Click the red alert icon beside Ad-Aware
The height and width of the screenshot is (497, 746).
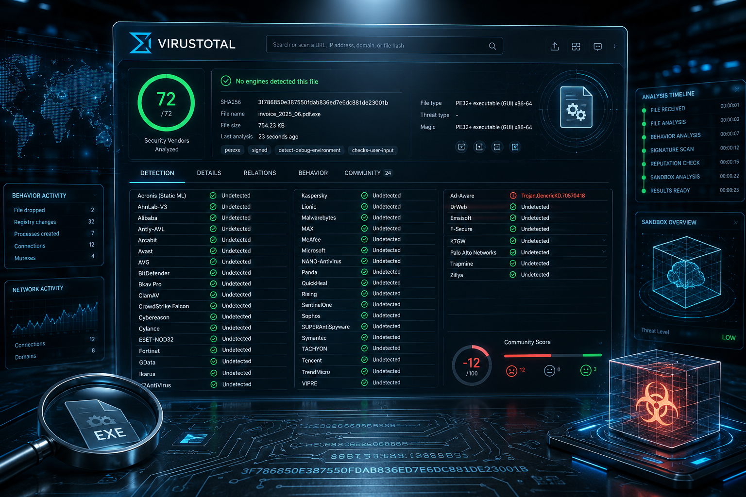coord(513,196)
